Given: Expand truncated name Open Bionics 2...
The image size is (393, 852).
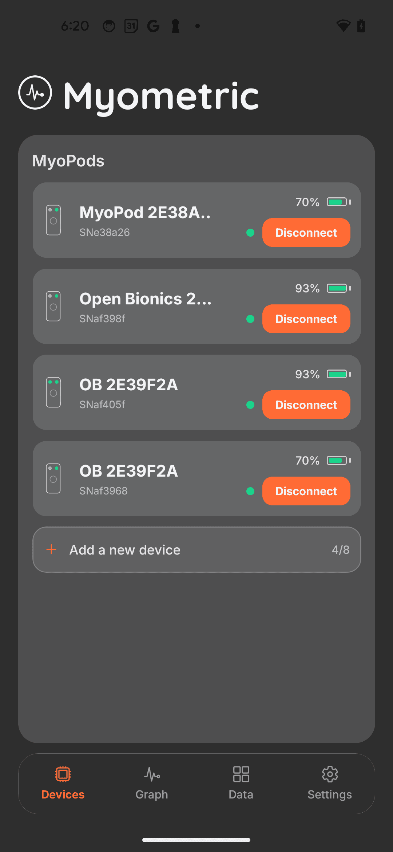Looking at the screenshot, I should (x=145, y=299).
